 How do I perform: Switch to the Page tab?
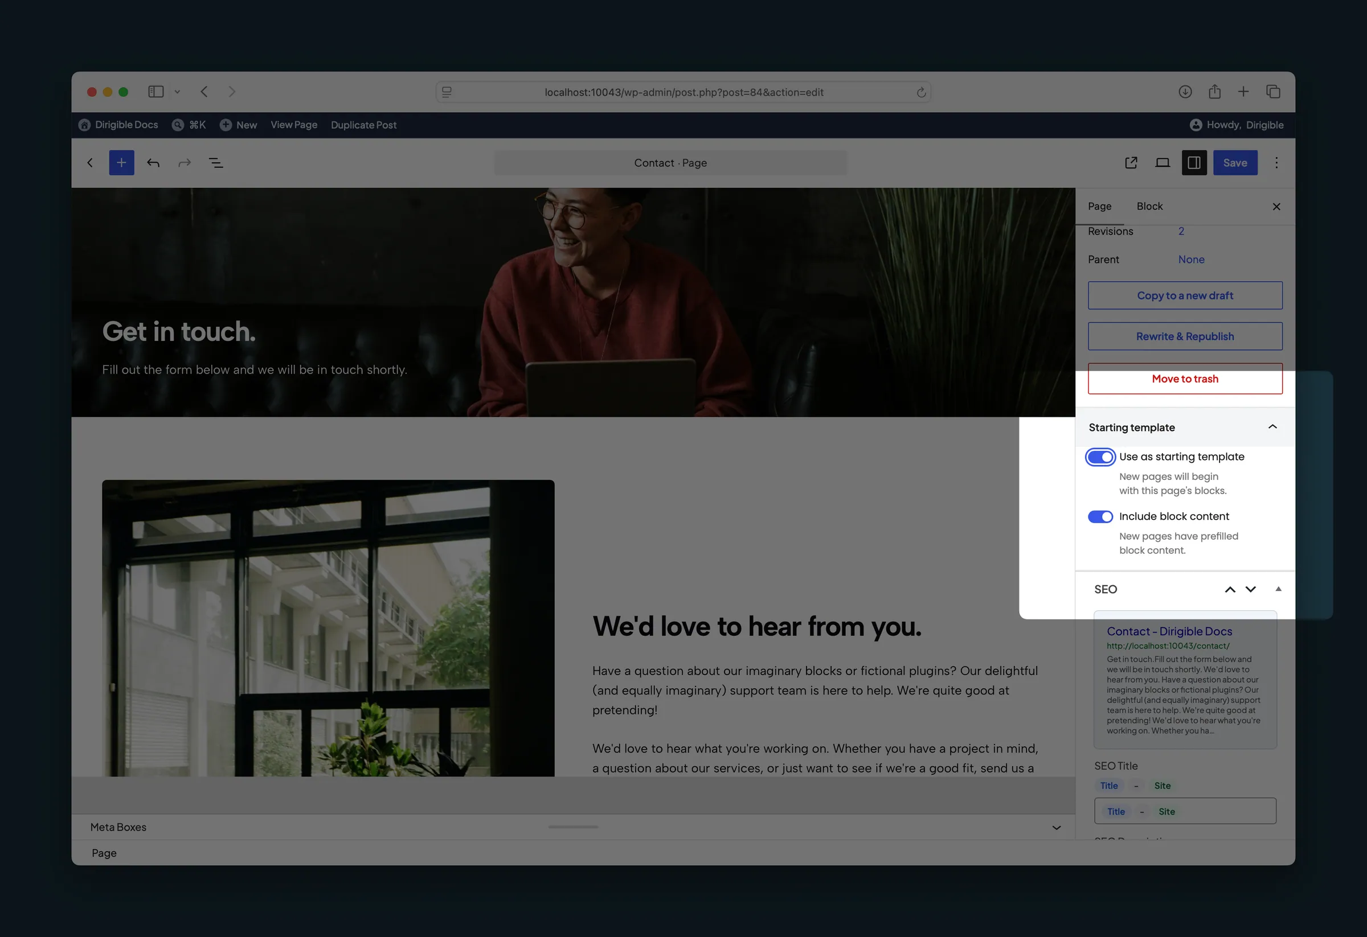click(1099, 206)
